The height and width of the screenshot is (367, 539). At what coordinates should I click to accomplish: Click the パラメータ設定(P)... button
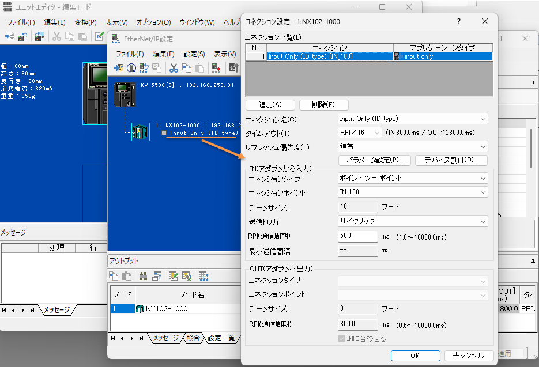(x=374, y=160)
